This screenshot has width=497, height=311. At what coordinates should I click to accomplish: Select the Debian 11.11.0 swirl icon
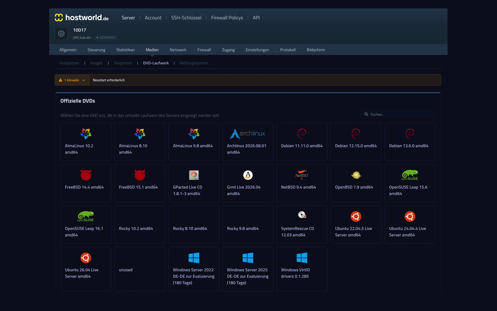tap(302, 134)
